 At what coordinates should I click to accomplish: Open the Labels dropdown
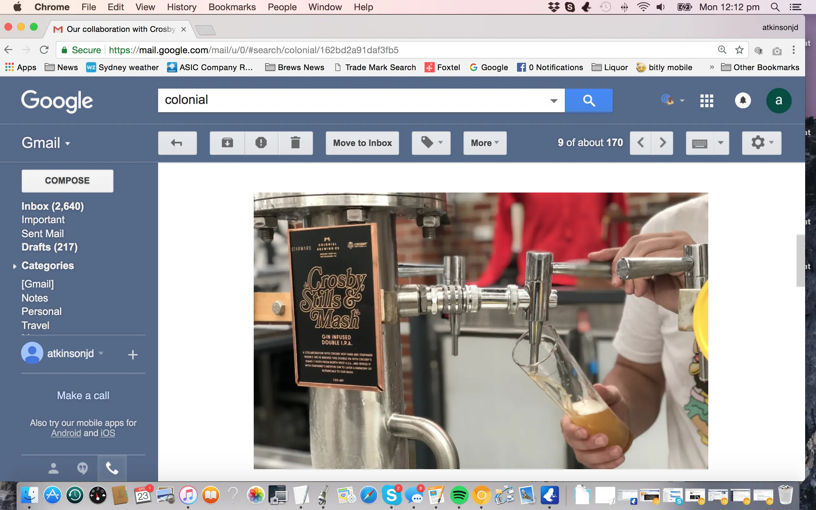click(x=431, y=143)
